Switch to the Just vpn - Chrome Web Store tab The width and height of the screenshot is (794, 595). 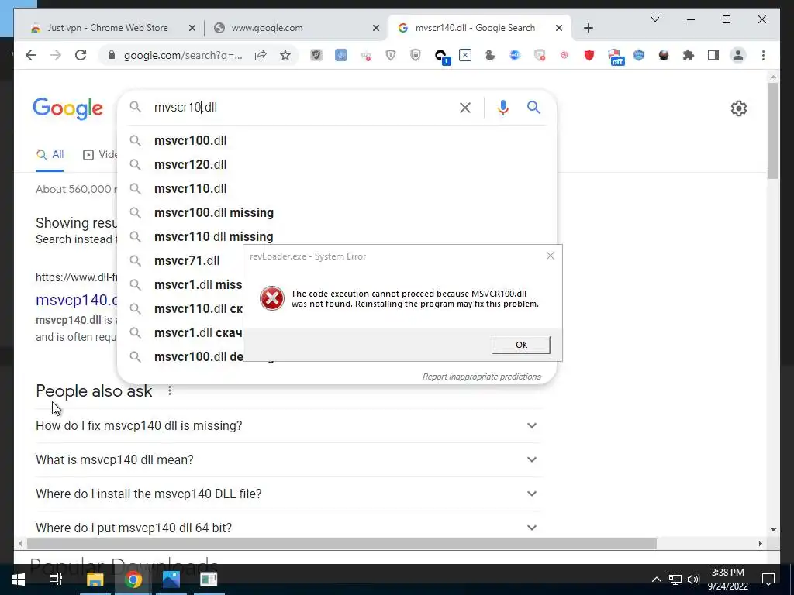pyautogui.click(x=107, y=28)
